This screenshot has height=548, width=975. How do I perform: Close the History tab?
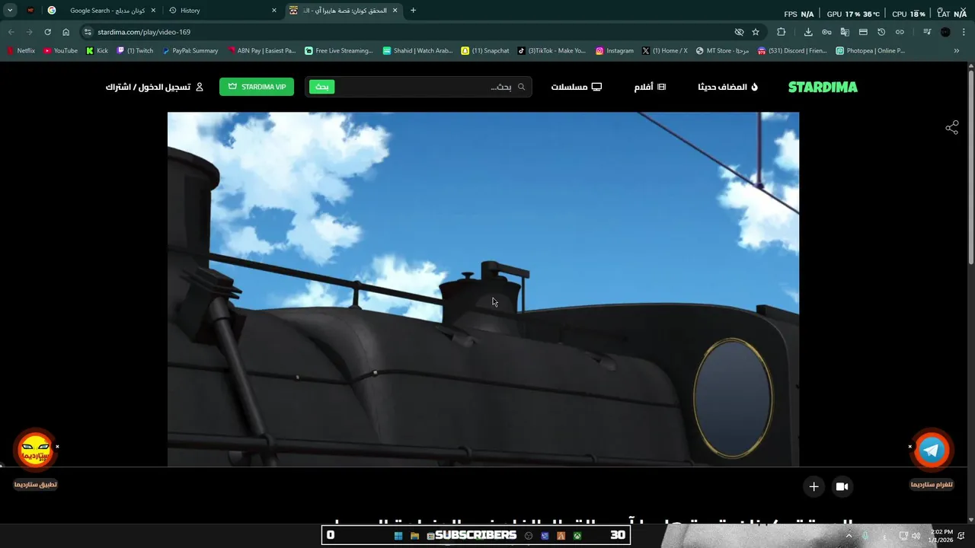click(x=274, y=11)
